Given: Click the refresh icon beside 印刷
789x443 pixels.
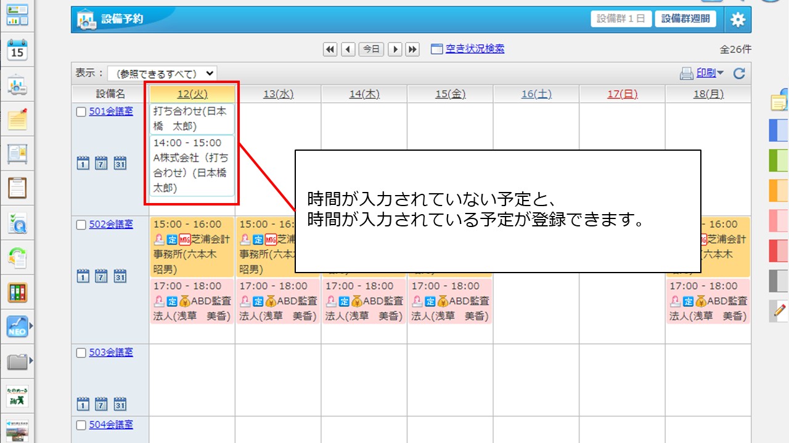Looking at the screenshot, I should pos(738,73).
